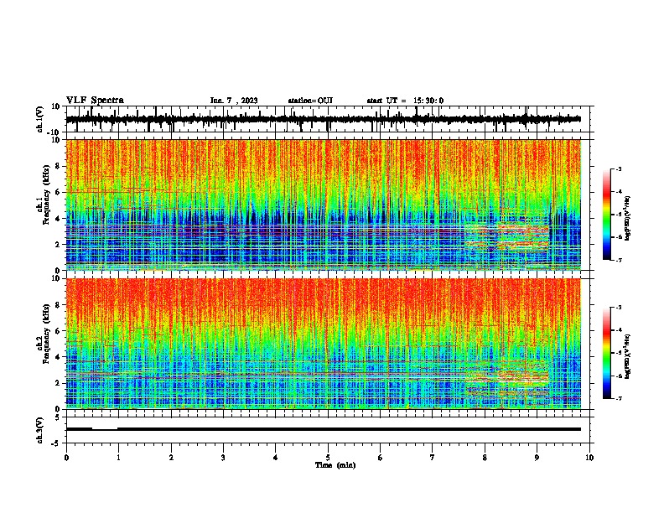Click the white gap in ch.3 signal bar
The width and height of the screenshot is (664, 513).
(x=105, y=428)
